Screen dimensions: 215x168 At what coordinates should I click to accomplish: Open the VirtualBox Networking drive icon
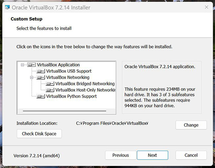pyautogui.click(x=41, y=77)
